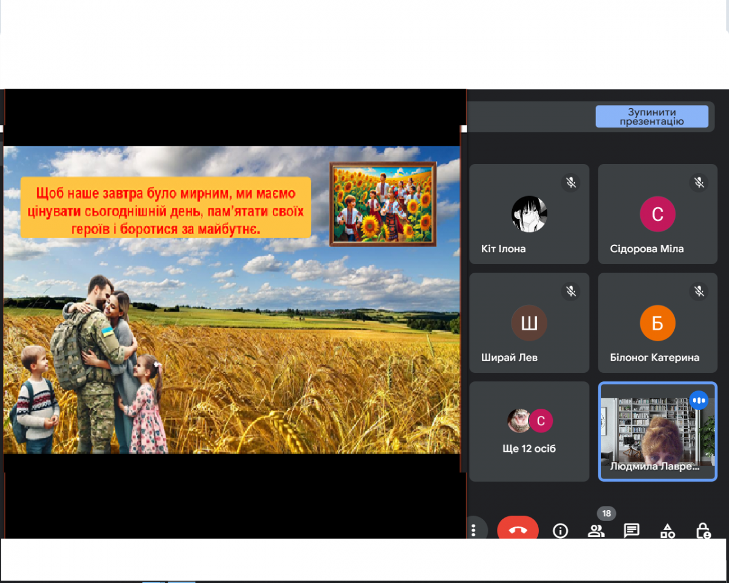Click muted mic icon on Кіт Ілона tile
Viewport: 729px width, 583px height.
pyautogui.click(x=570, y=182)
